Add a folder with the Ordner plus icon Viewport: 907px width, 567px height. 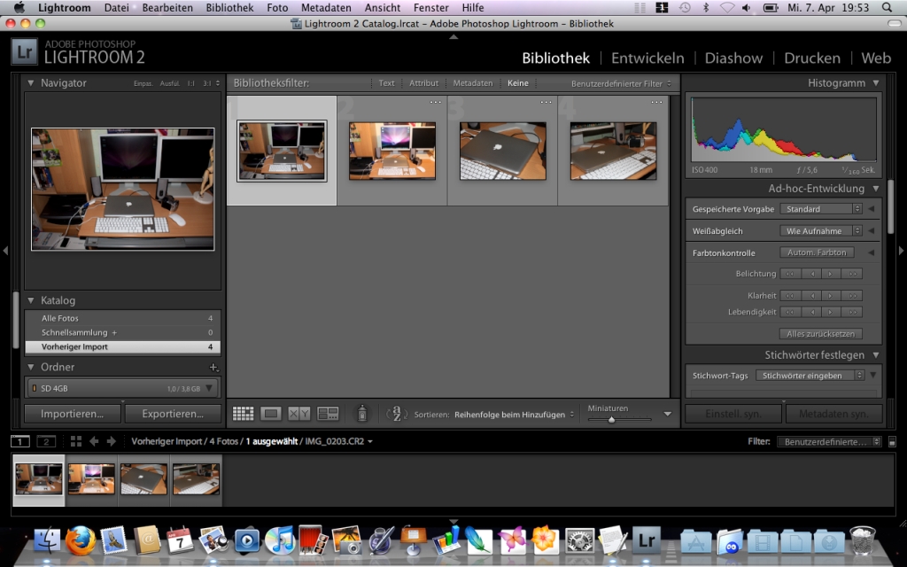pos(213,368)
